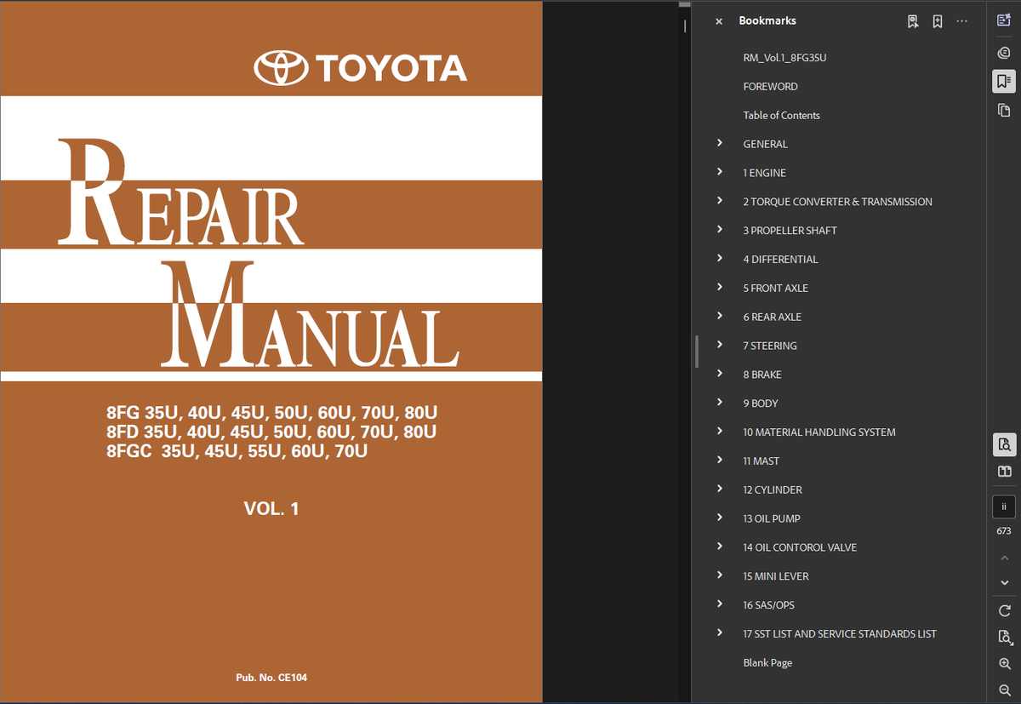
Task: Expand the 5 FRONT AXLE bookmark
Action: [x=720, y=287]
